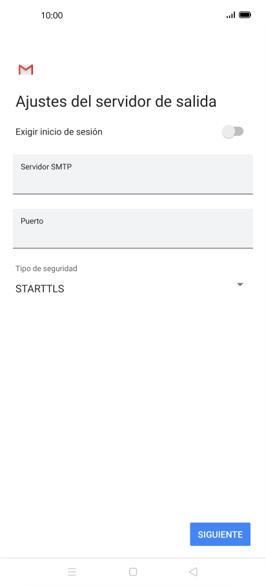The width and height of the screenshot is (266, 586).
Task: Focus the Puerto input field
Action: [133, 228]
